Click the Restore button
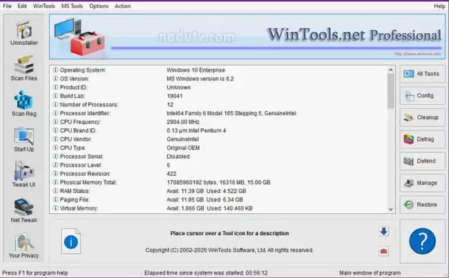 point(422,204)
